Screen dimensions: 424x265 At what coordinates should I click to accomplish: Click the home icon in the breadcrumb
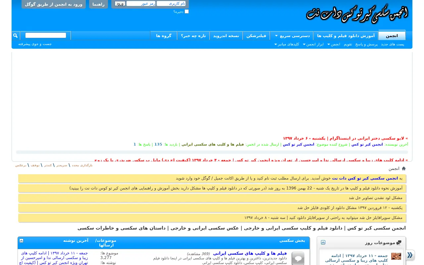point(403,168)
